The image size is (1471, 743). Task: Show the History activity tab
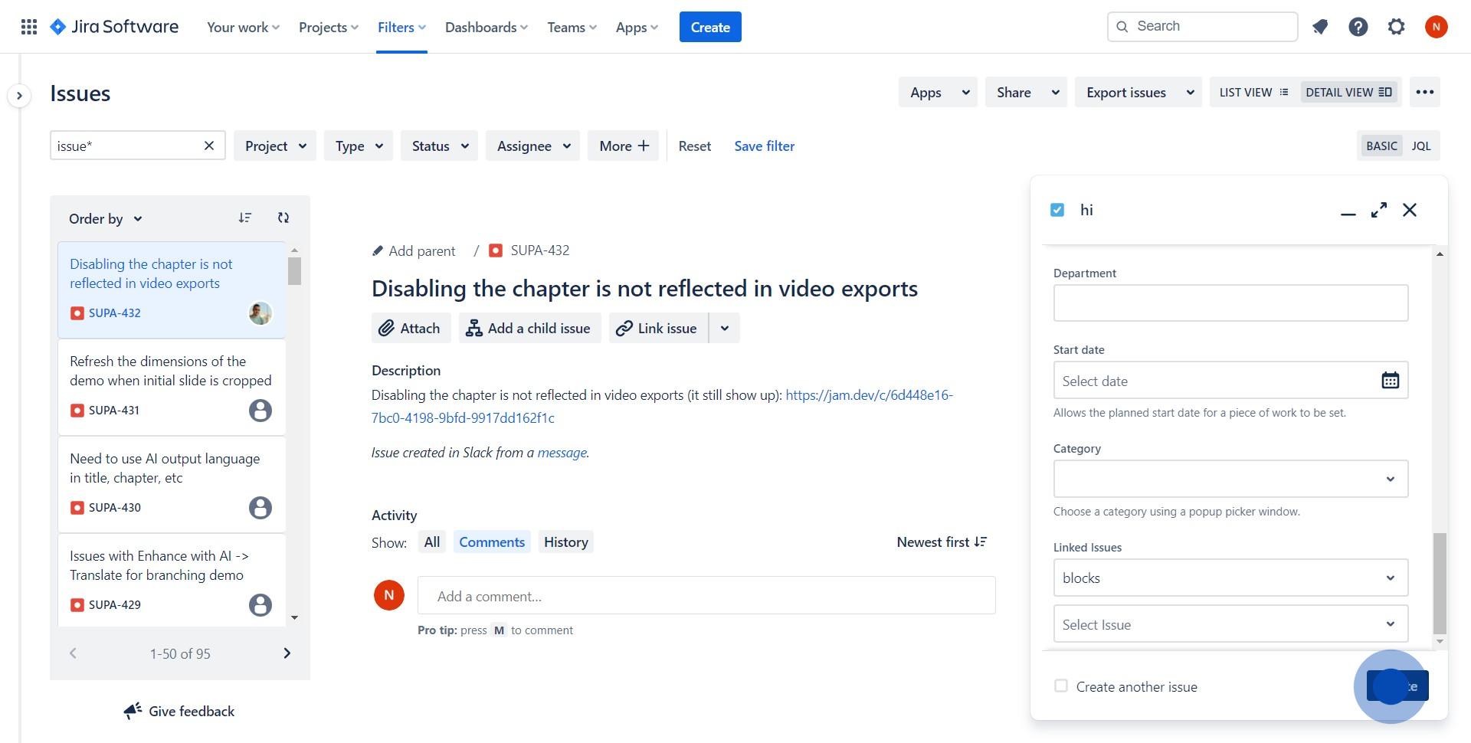tap(565, 542)
